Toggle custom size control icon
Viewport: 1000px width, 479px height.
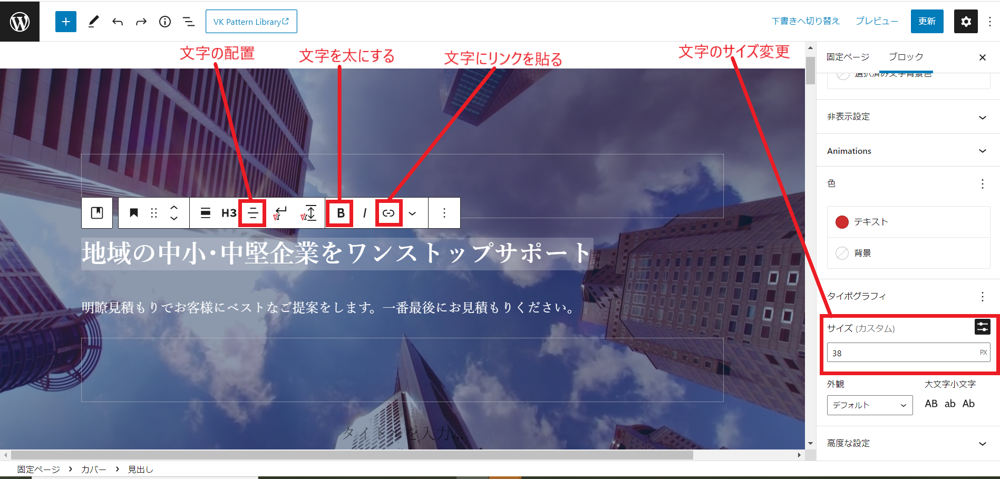(982, 327)
